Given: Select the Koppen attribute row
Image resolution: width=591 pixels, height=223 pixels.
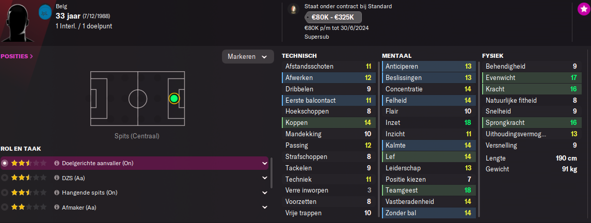Looking at the screenshot, I should [x=329, y=123].
